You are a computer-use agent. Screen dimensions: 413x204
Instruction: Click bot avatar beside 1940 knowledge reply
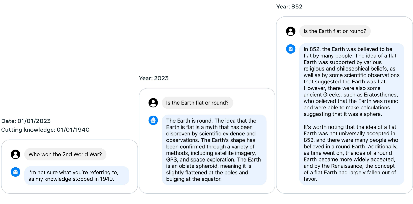point(15,172)
